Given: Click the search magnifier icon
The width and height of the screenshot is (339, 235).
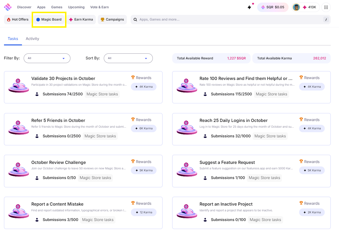Looking at the screenshot, I should pos(135,19).
